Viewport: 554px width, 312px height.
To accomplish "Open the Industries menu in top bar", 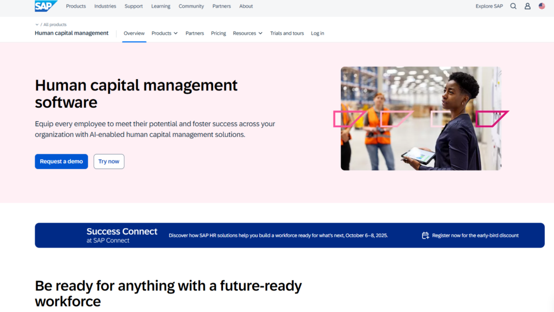I will pos(105,6).
